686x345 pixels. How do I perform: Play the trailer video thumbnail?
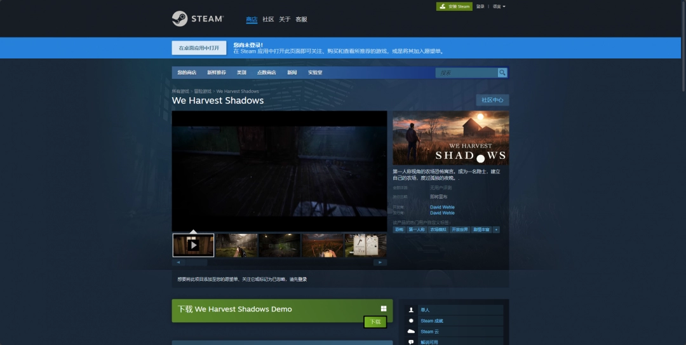click(193, 245)
